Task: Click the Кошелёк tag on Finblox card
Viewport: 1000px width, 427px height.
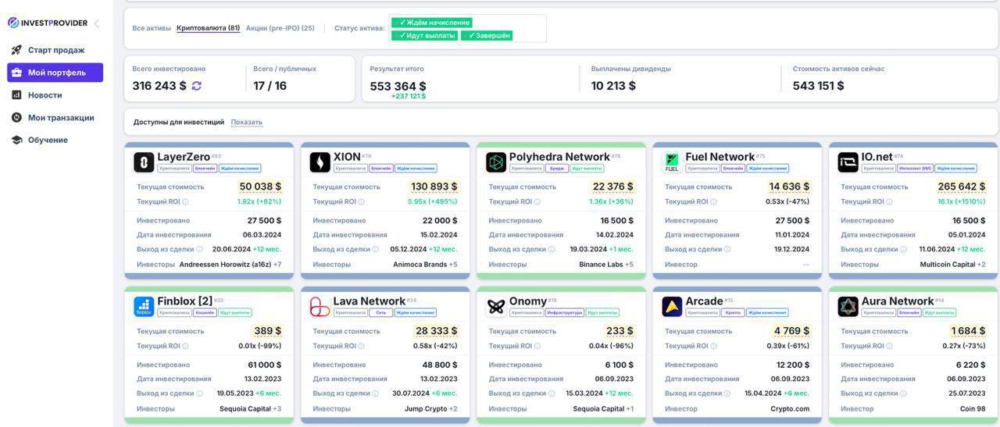Action: [x=205, y=313]
